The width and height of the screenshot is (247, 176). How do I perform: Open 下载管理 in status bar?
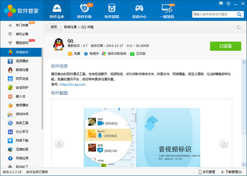click(x=231, y=172)
